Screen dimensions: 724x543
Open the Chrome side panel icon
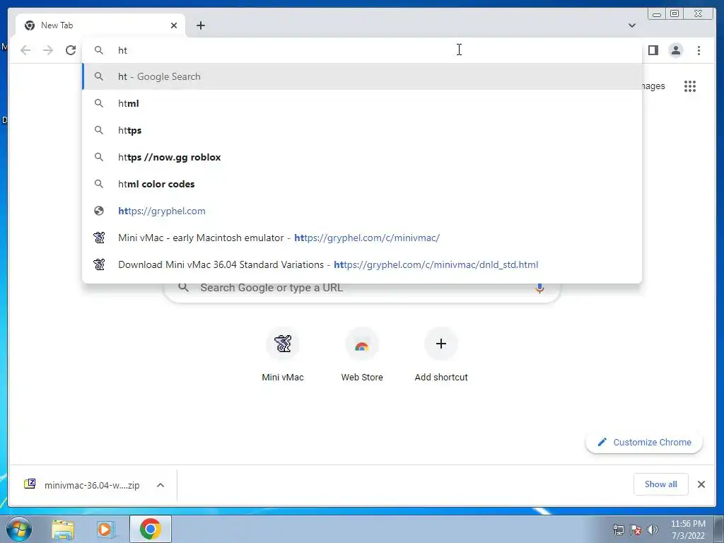click(653, 50)
